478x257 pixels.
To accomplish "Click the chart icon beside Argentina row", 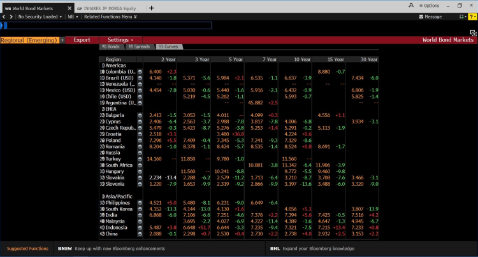I will [x=140, y=103].
